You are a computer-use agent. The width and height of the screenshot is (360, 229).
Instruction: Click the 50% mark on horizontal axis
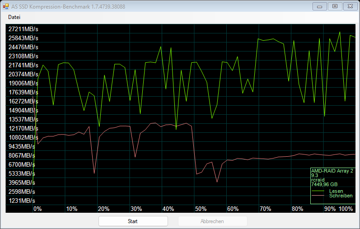(201, 209)
